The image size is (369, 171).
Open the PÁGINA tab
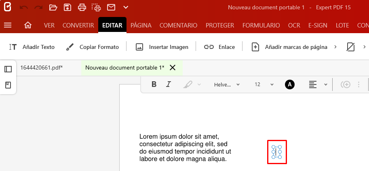[x=141, y=25]
